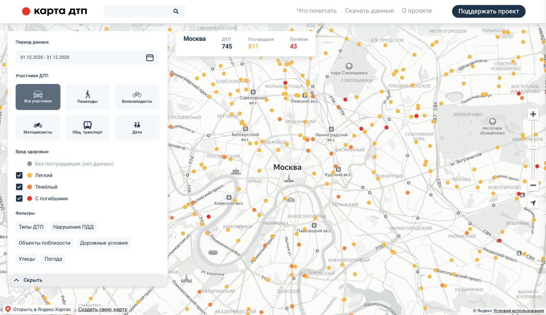Image resolution: width=546 pixels, height=315 pixels.
Task: Select the Пешеходы pedestrian filter
Action: pyautogui.click(x=87, y=97)
